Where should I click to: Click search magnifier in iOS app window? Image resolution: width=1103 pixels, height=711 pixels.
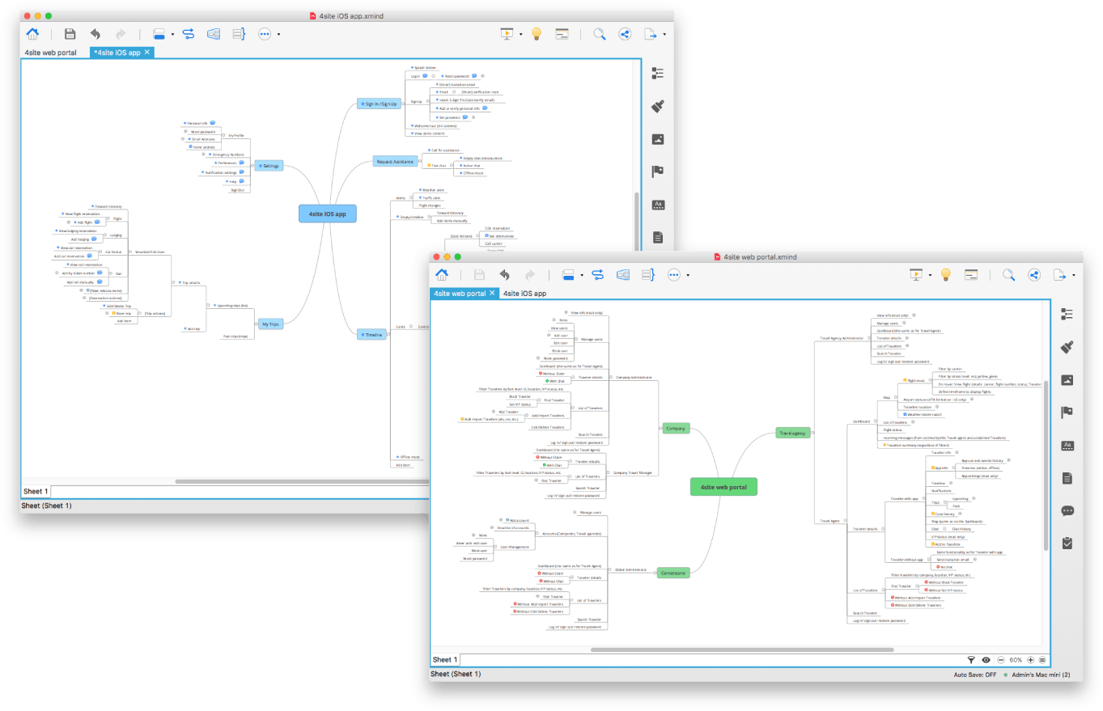click(600, 34)
